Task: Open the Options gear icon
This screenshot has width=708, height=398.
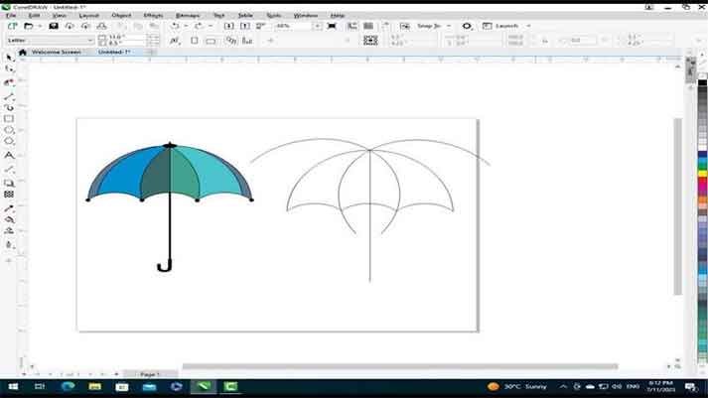Action: (467, 26)
